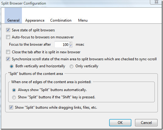
Task: Uncheck Show Split buttons while dragging links
Action: coord(11,107)
